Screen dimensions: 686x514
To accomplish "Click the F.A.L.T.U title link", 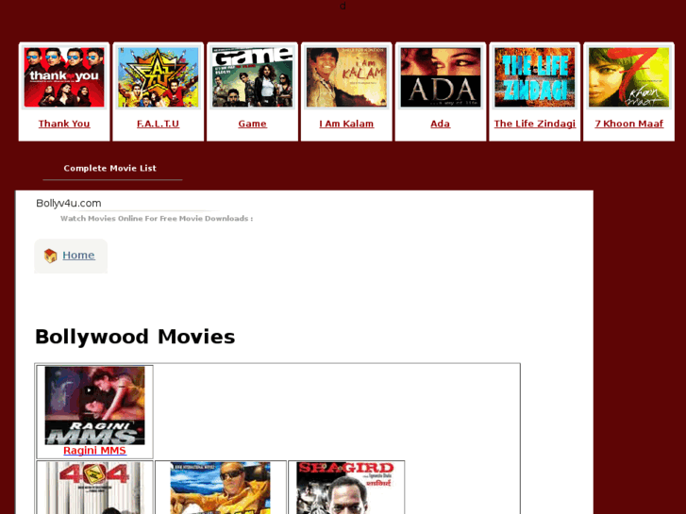I will [159, 124].
